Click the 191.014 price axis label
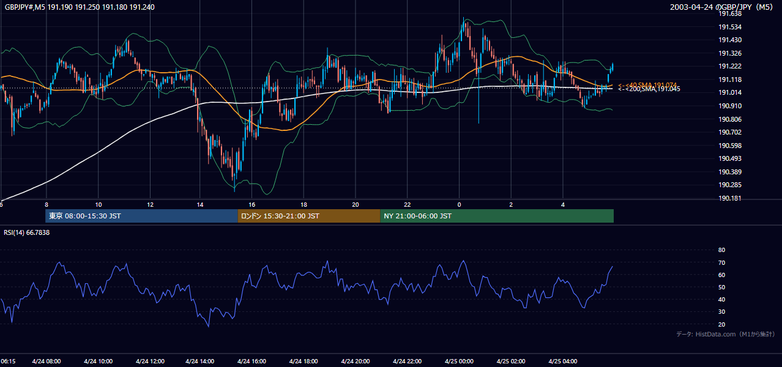 [x=731, y=92]
